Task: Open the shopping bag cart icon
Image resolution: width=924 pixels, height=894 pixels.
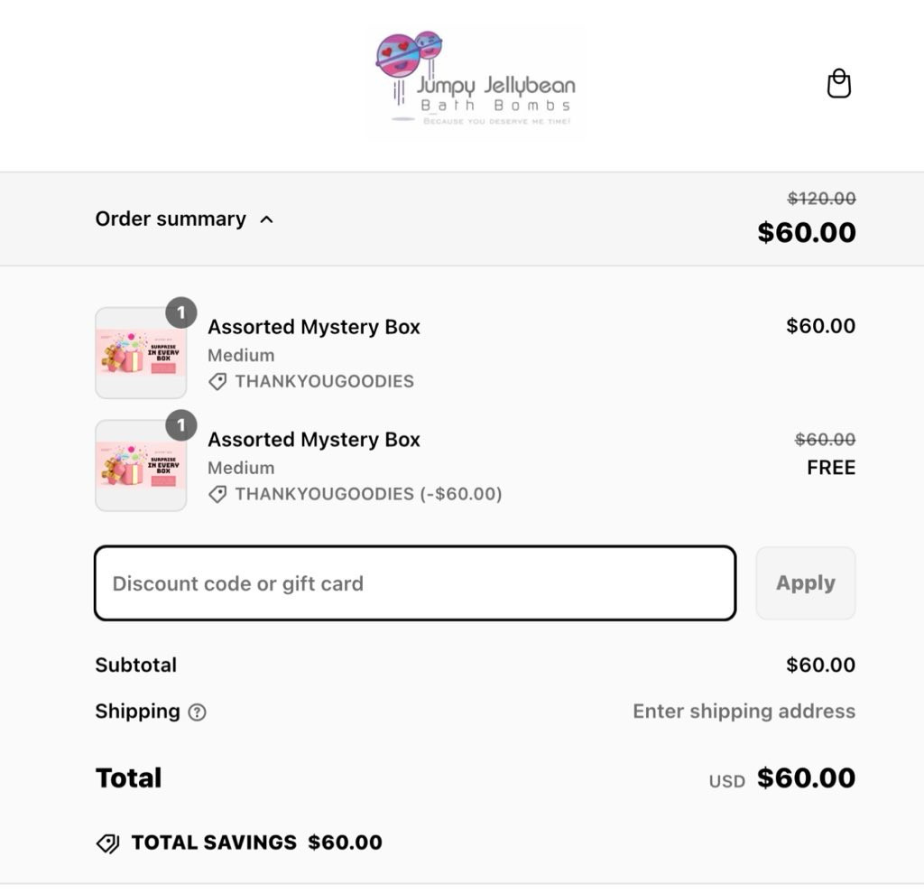Action: click(x=838, y=84)
